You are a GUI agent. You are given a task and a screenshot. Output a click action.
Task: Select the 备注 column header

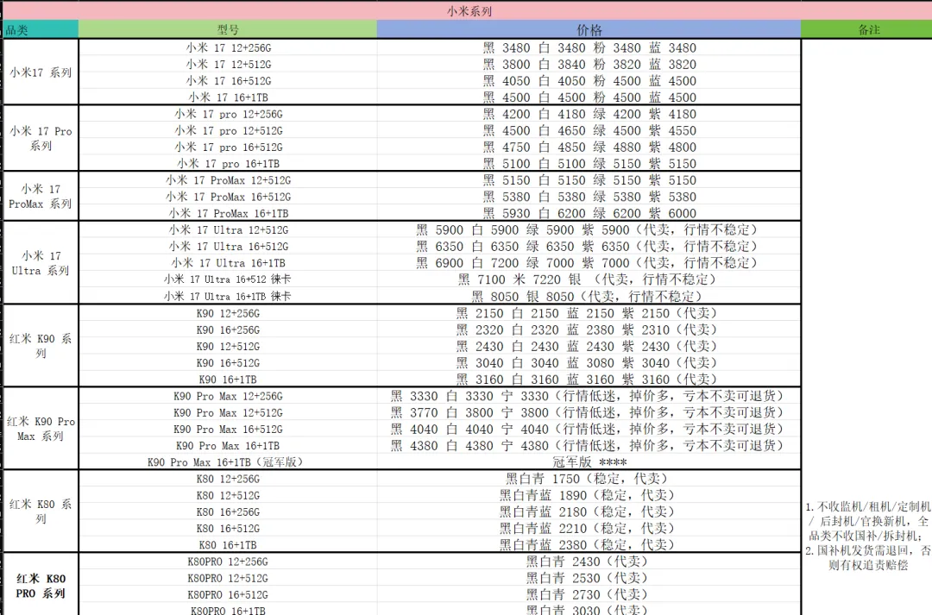[x=866, y=29]
